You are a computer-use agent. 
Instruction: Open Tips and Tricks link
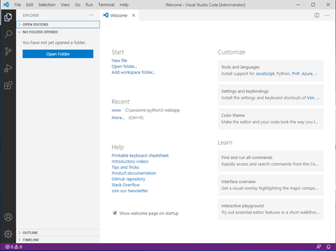(125, 168)
